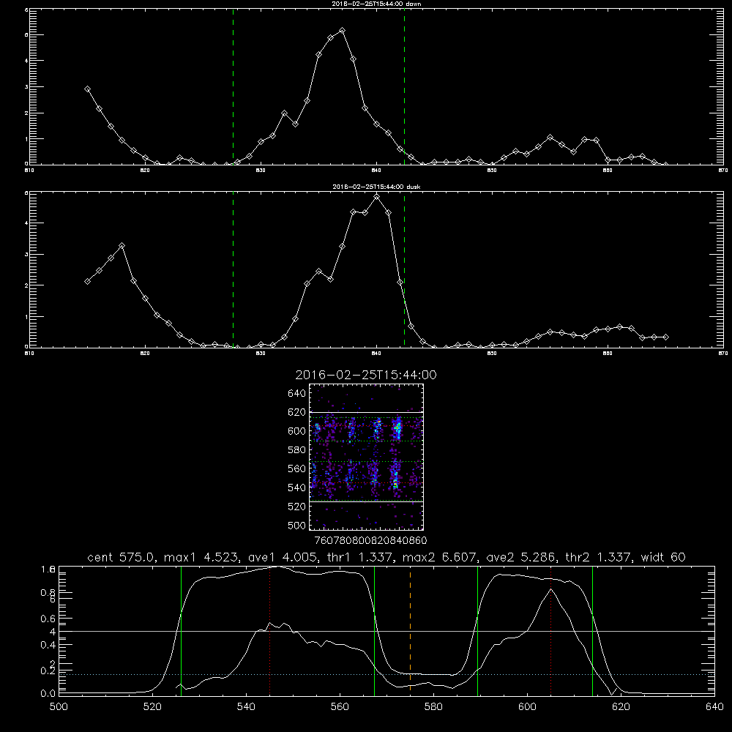Image resolution: width=732 pixels, height=732 pixels.
Task: Click the 560 label on bottom plot x-axis
Action: pyautogui.click(x=340, y=706)
